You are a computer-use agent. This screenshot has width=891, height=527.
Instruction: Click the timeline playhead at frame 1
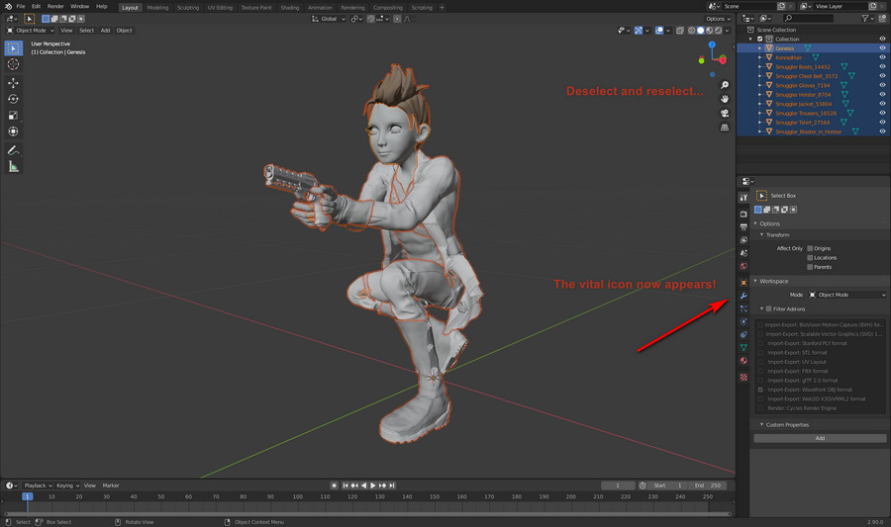tap(27, 496)
